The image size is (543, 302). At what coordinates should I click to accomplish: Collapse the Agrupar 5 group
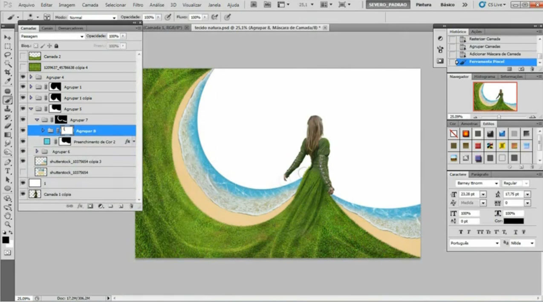31,109
